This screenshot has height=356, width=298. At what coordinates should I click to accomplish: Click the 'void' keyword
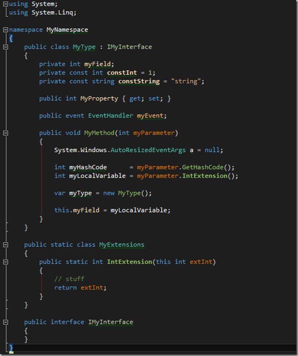tap(73, 133)
